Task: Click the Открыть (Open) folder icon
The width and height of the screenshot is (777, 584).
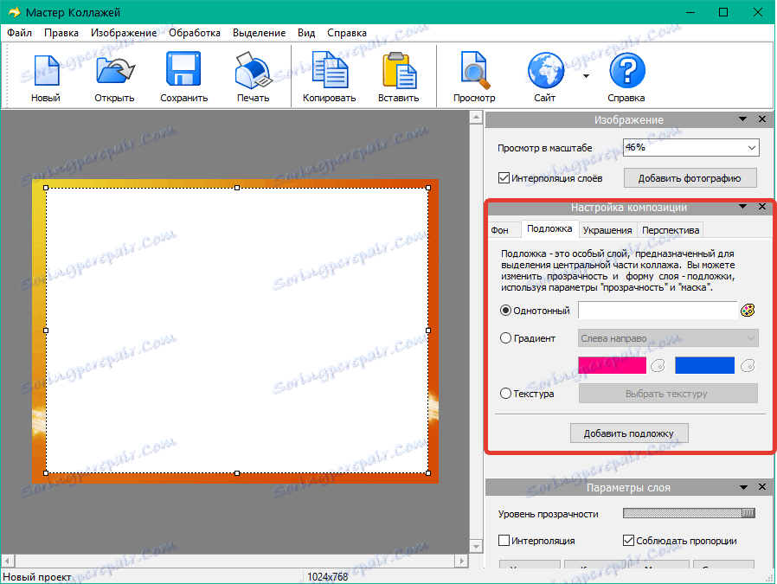Action: click(115, 71)
